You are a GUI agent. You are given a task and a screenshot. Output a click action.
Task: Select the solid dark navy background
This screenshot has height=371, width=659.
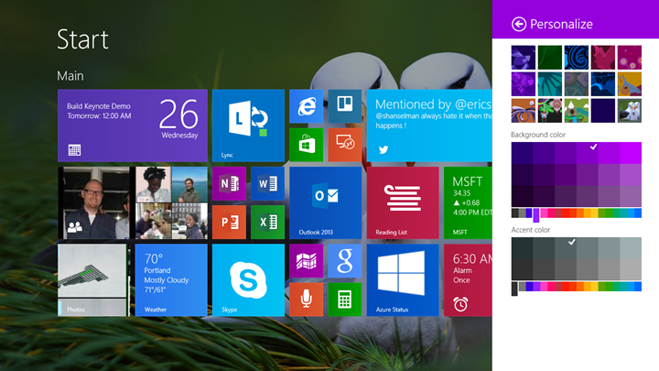[x=602, y=111]
